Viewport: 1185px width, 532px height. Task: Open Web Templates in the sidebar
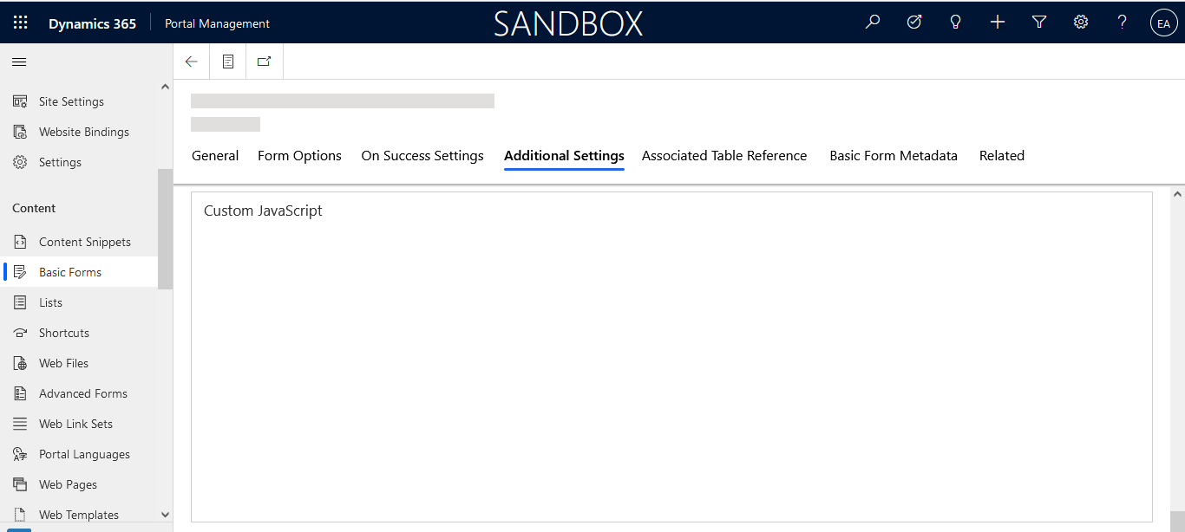pos(79,515)
